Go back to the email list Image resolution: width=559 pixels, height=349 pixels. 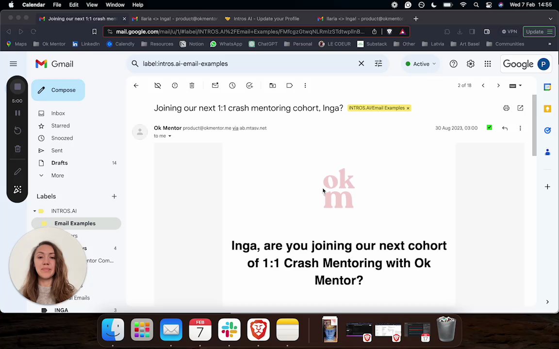136,85
